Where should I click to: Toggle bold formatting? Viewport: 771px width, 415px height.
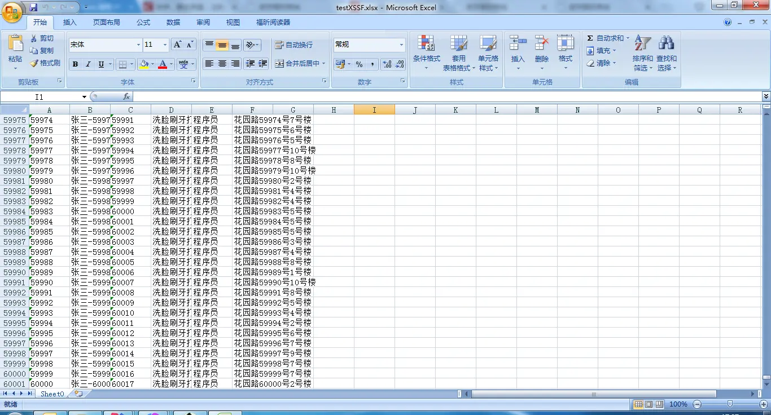75,64
